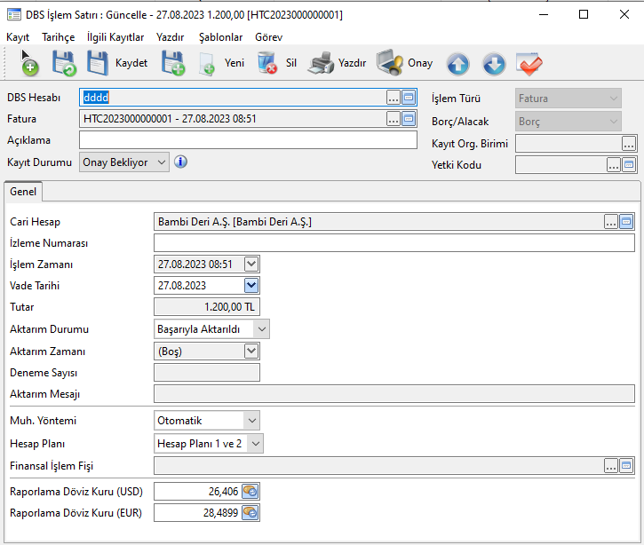Click the Yazdır printer icon
The height and width of the screenshot is (545, 644).
click(x=321, y=64)
